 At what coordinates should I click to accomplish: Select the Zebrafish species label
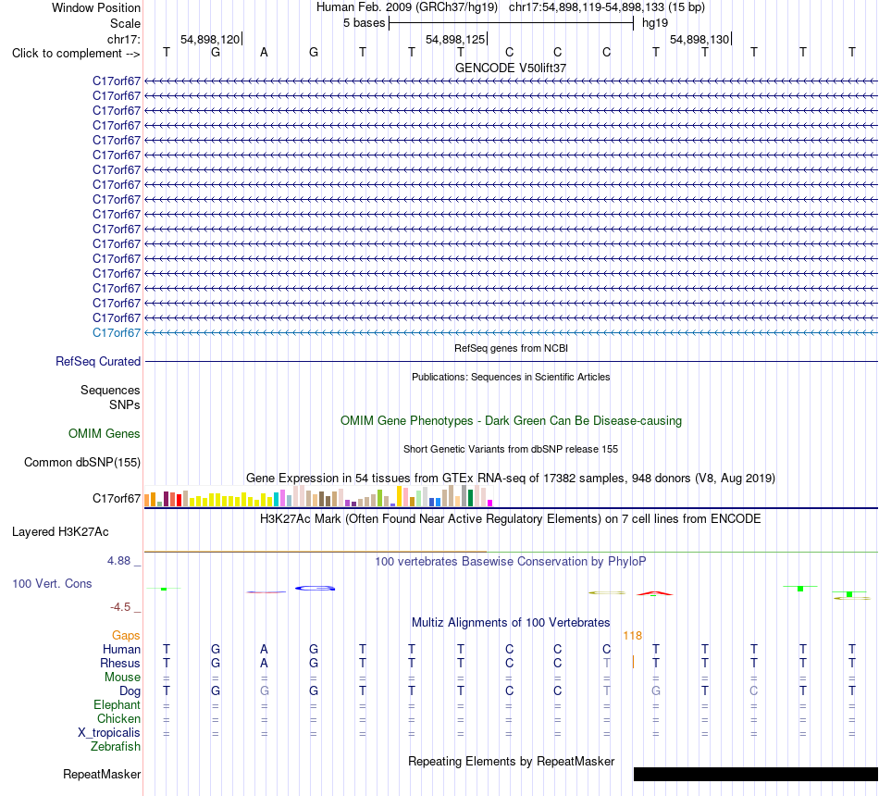click(116, 747)
